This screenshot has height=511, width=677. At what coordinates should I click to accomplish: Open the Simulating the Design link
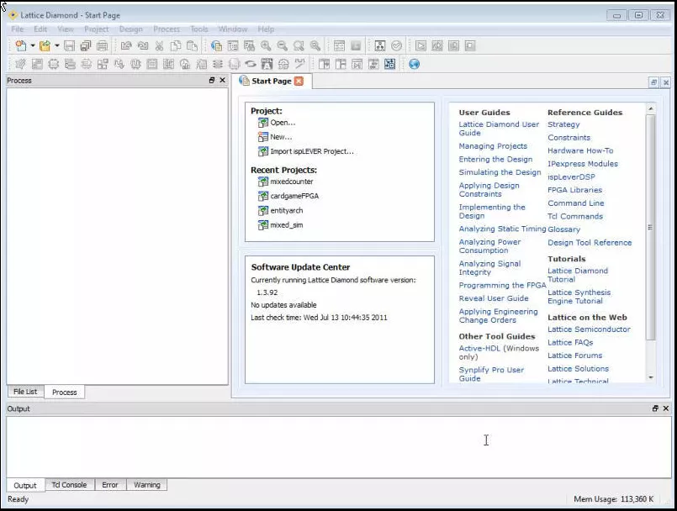pos(500,172)
